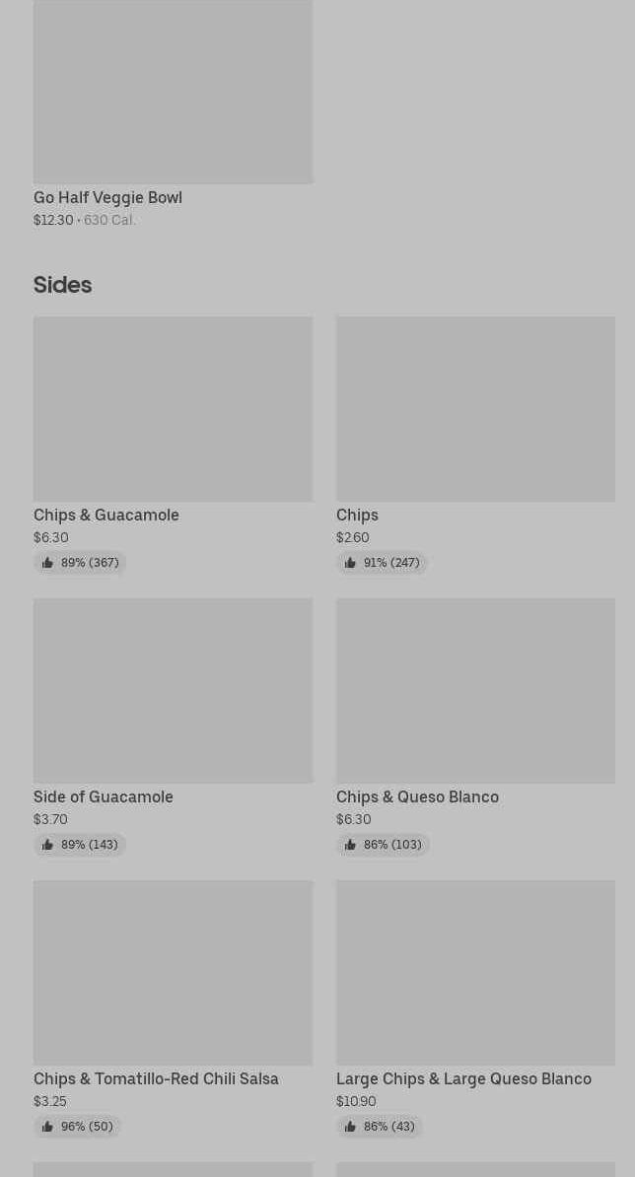
Task: Click thumbs-up icon under Chips & Tomatillo-Red Chili Salsa
Action: tap(47, 1127)
